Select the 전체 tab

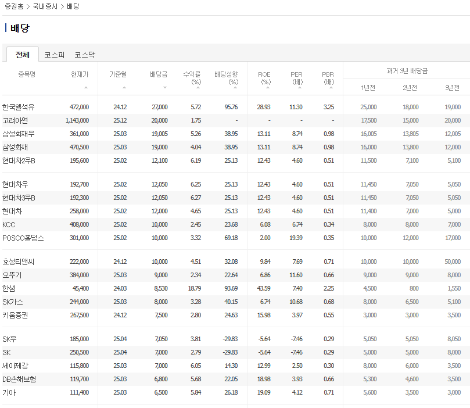pos(23,55)
